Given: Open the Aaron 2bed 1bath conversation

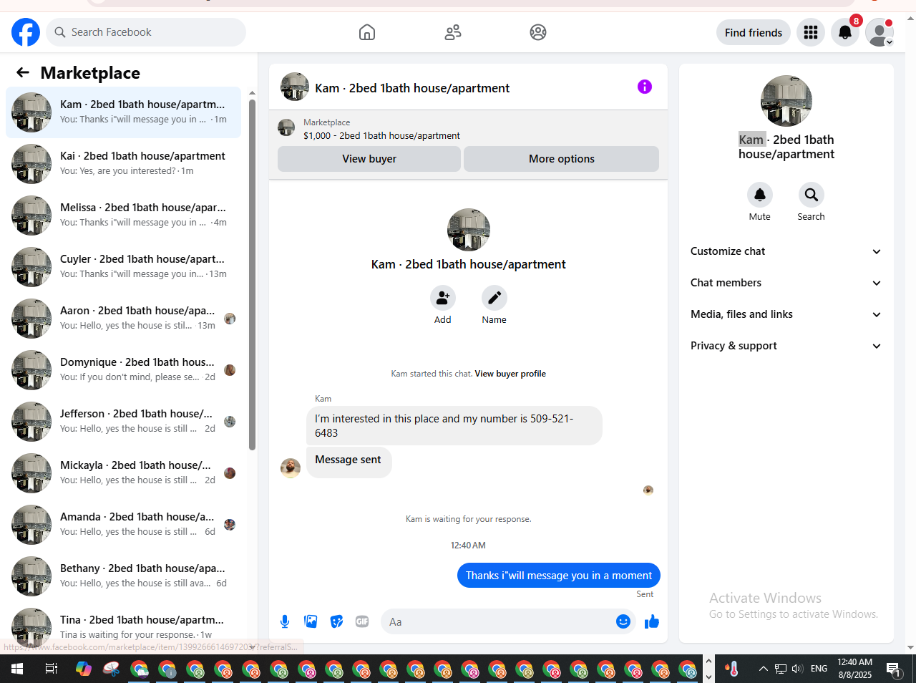Looking at the screenshot, I should (123, 319).
